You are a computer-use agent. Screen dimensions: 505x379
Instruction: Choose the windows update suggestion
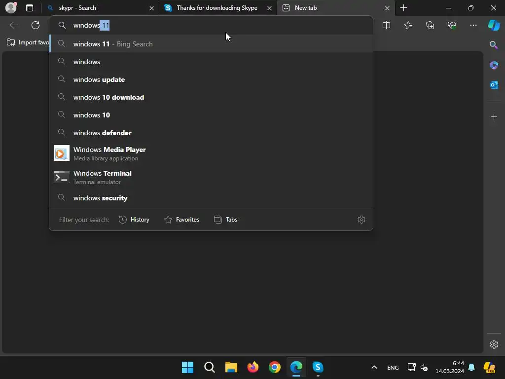coord(211,79)
